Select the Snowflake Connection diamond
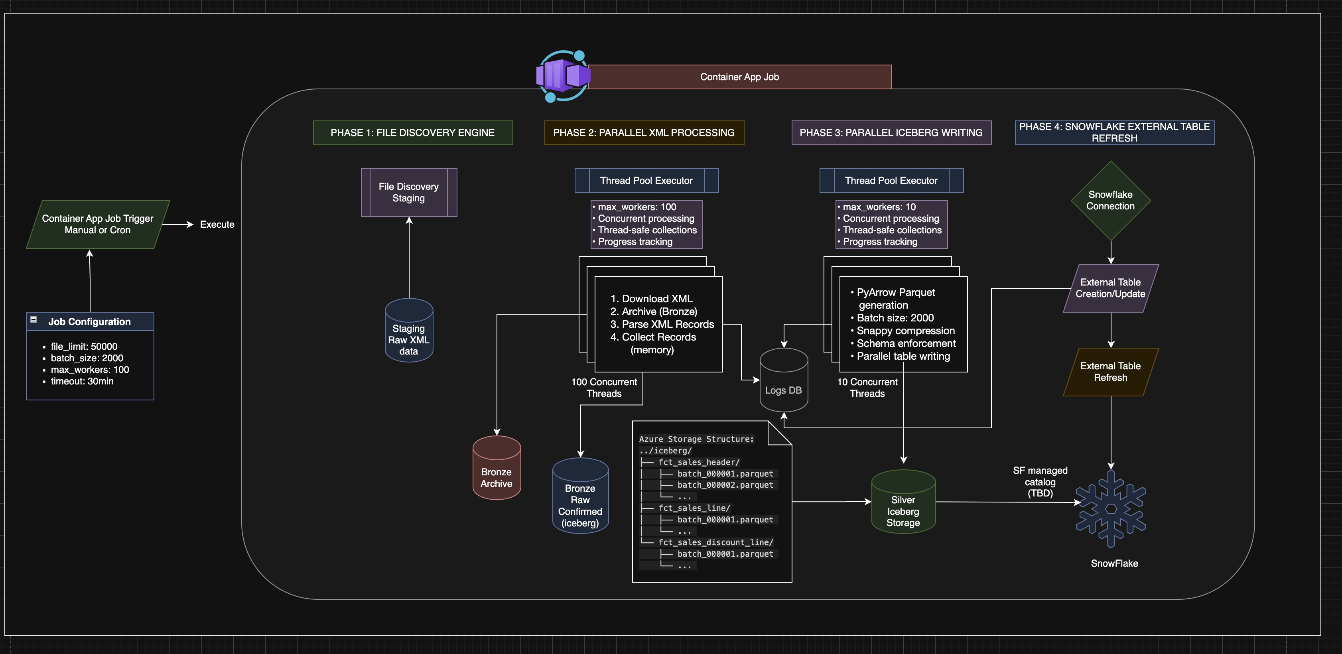This screenshot has width=1342, height=654. [x=1111, y=201]
